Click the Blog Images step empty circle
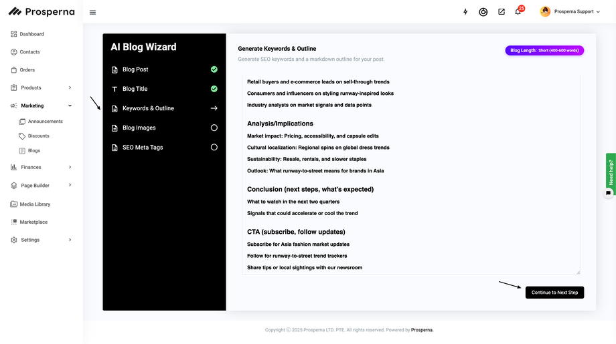 [x=214, y=128]
